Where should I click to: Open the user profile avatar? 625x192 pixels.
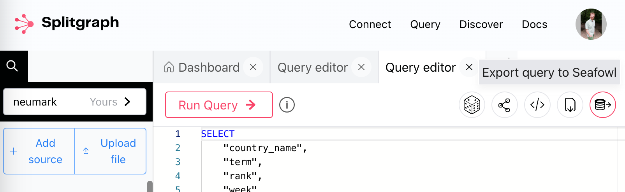[591, 24]
